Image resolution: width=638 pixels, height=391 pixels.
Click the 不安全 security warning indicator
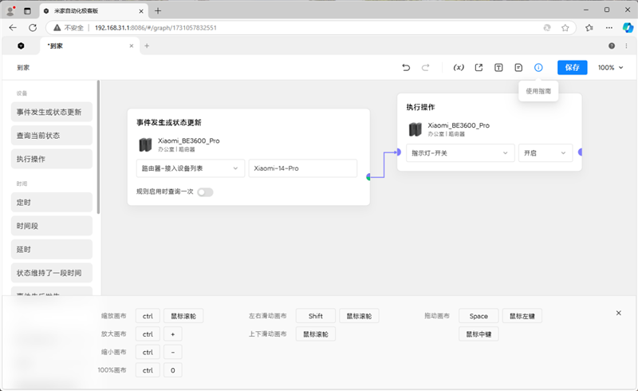point(69,28)
